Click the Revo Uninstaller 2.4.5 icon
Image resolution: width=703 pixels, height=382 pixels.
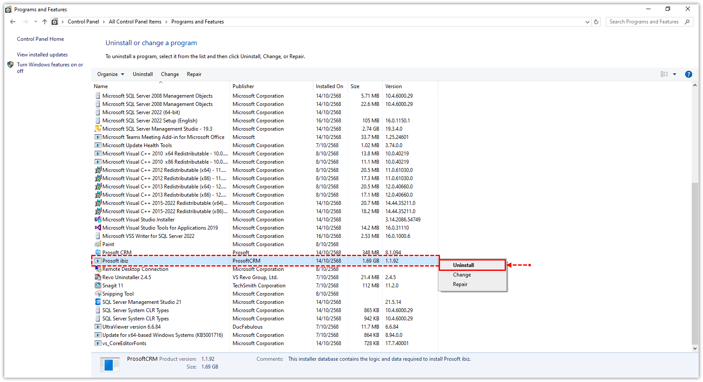(x=98, y=277)
